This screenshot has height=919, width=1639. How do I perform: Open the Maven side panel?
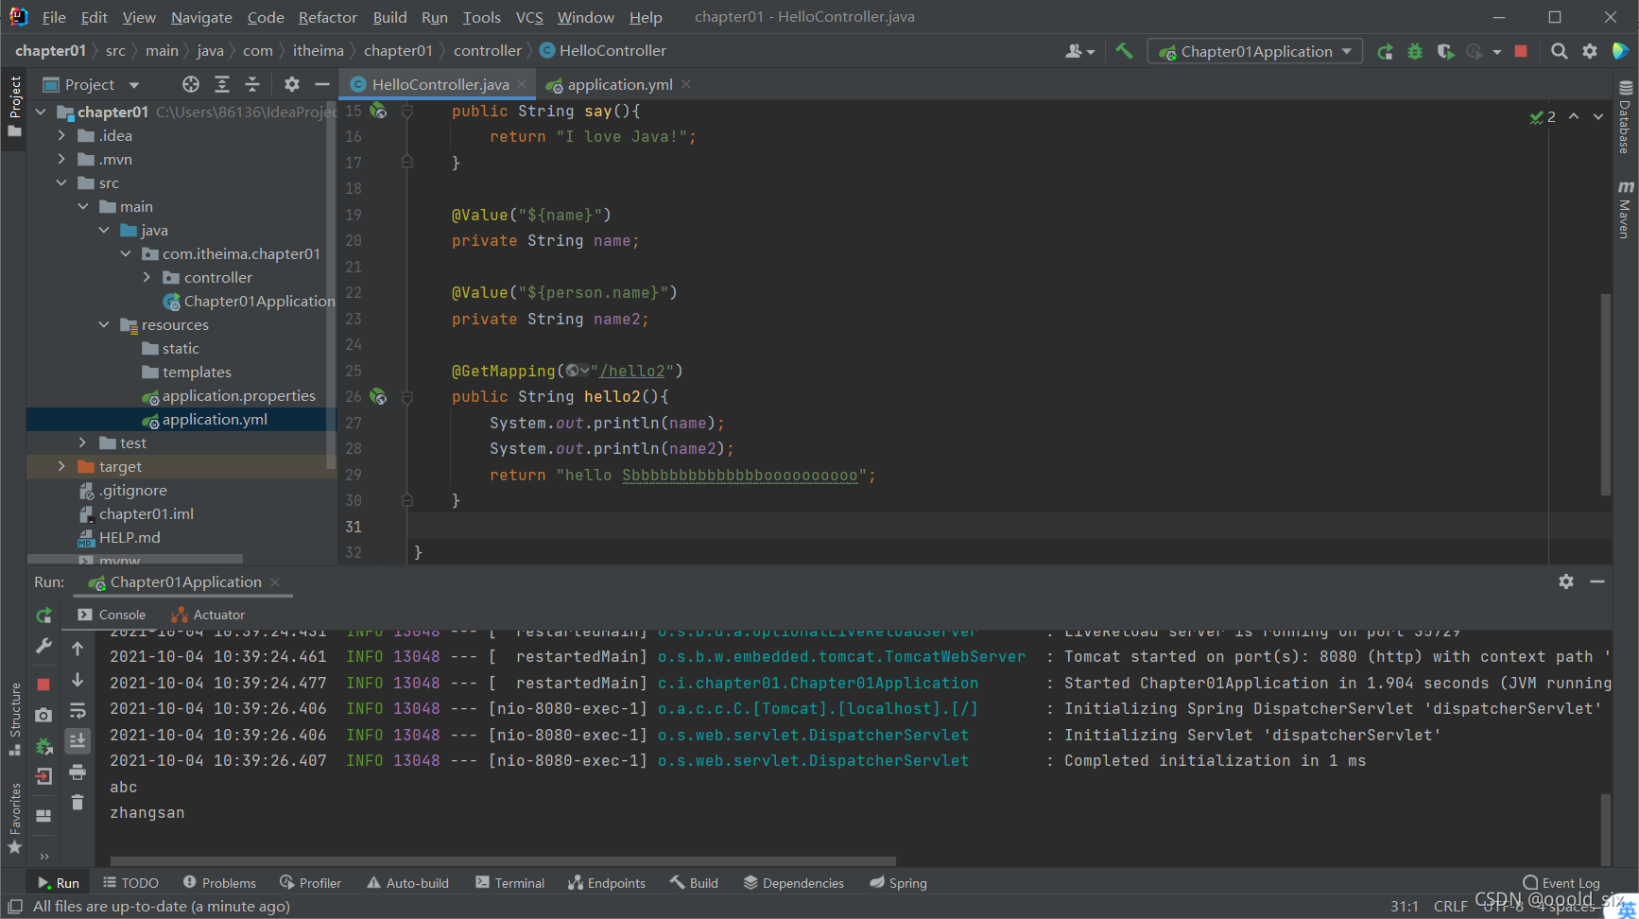click(1626, 209)
